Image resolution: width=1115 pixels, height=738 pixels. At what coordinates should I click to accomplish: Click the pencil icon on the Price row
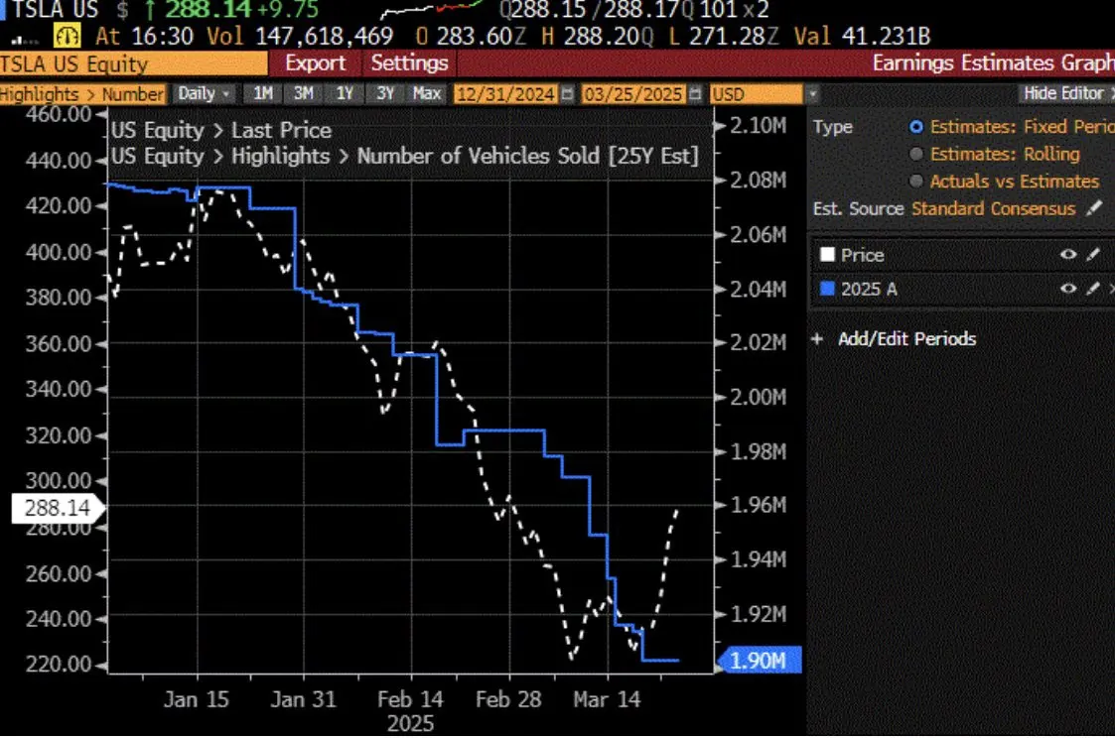point(1093,254)
